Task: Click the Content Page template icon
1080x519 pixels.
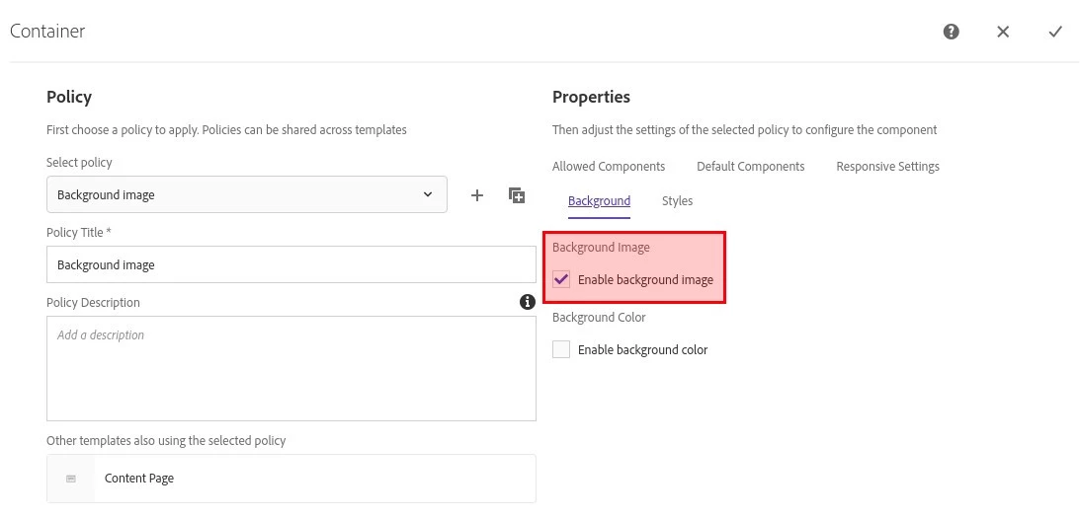Action: tap(71, 479)
